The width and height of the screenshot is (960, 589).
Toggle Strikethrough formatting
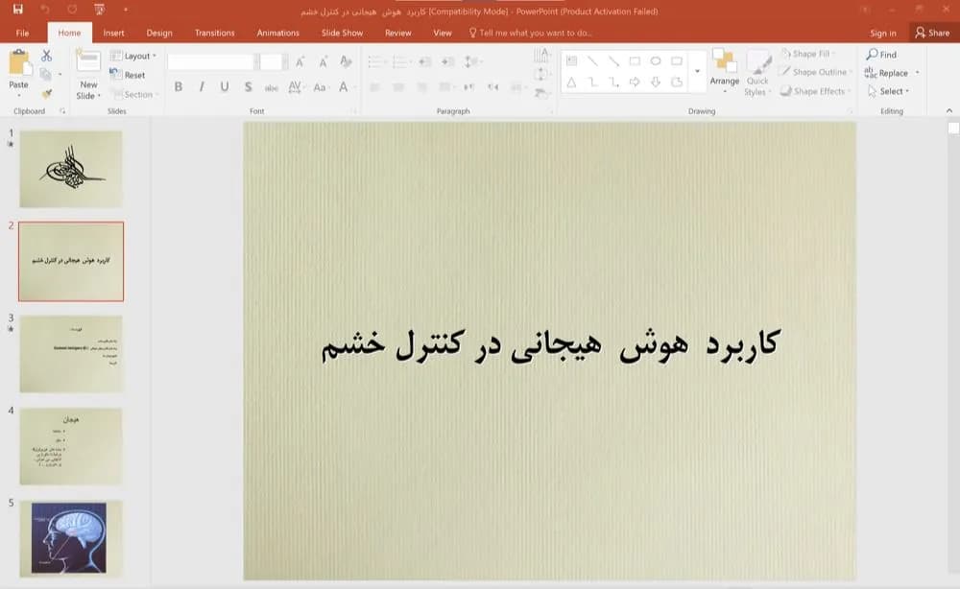272,87
